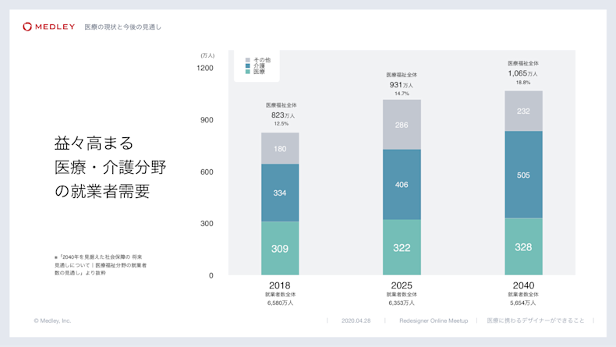This screenshot has height=347, width=616.
Task: Click the 6,353万人 value under 2025
Action: click(x=402, y=303)
